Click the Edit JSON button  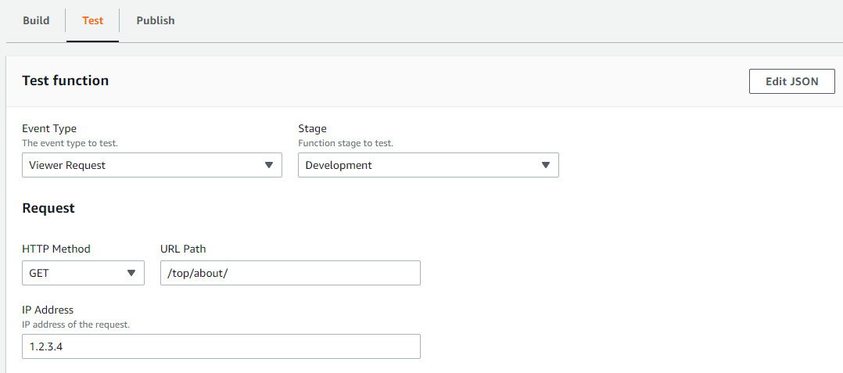tap(792, 81)
